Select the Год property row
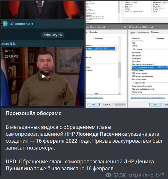Image resolution: width=168 pixels, height=179 pixels. [x=134, y=43]
